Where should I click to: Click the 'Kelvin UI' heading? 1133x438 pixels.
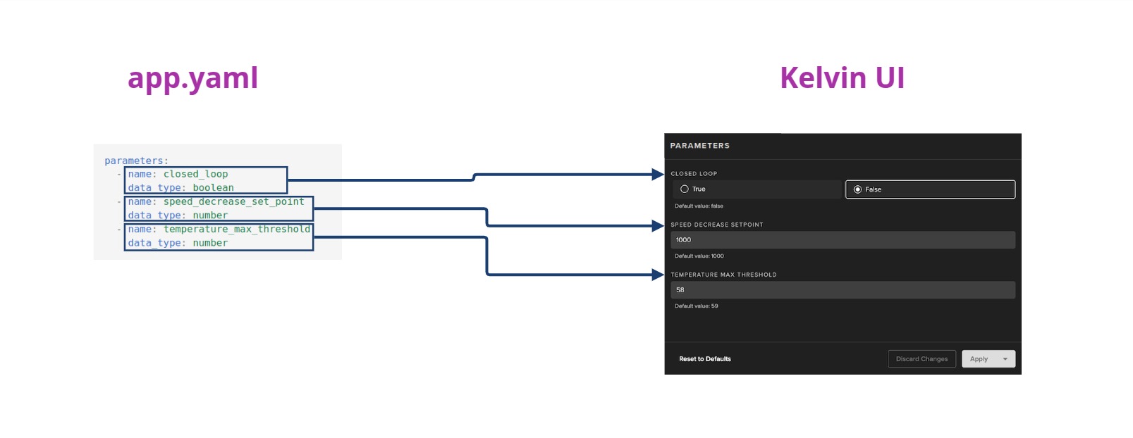(842, 78)
